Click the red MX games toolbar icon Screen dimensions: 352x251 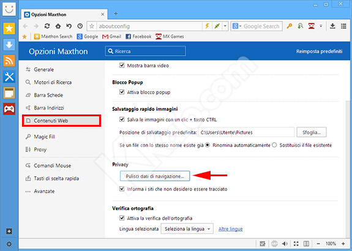[x=312, y=26]
